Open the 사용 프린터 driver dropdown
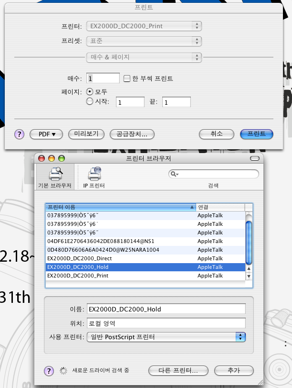This screenshot has width=292, height=388. (x=166, y=337)
